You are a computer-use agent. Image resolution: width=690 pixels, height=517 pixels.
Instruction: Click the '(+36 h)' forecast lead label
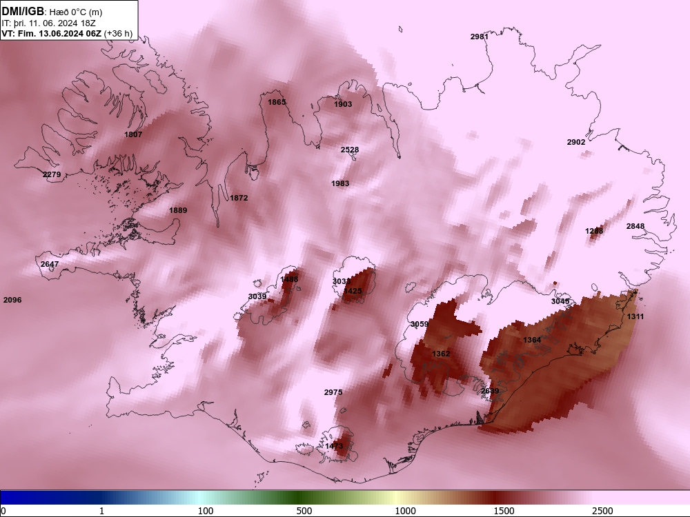119,33
